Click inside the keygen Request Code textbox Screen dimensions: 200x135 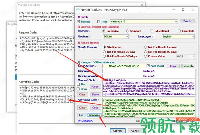[x=149, y=87]
